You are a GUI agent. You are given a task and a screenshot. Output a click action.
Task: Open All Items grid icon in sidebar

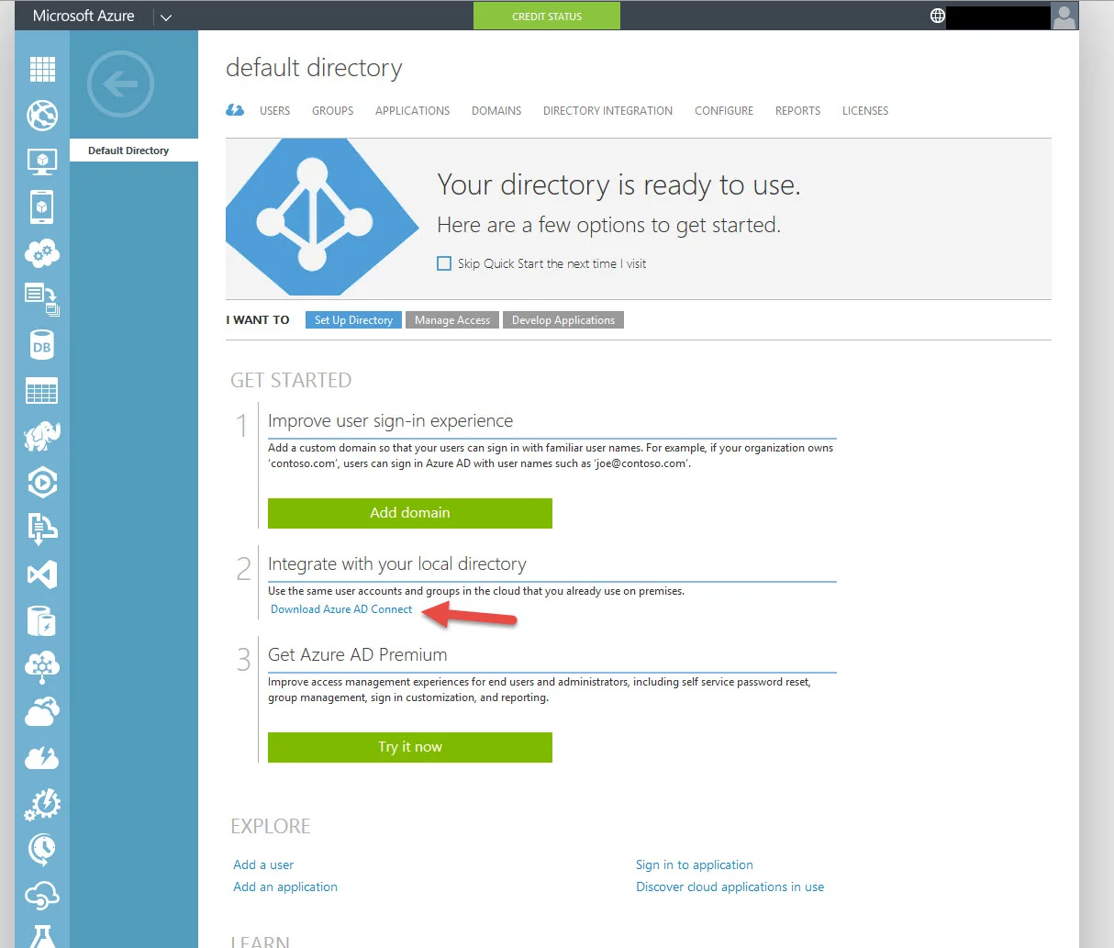pos(42,70)
